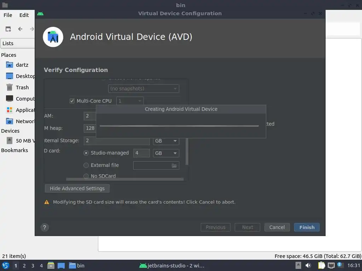
Task: Open the CPU core count dropdown
Action: (x=130, y=101)
